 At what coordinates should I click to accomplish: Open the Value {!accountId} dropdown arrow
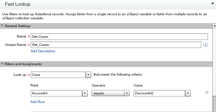coord(188,93)
